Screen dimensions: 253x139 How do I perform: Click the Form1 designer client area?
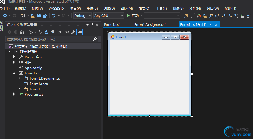150,77
